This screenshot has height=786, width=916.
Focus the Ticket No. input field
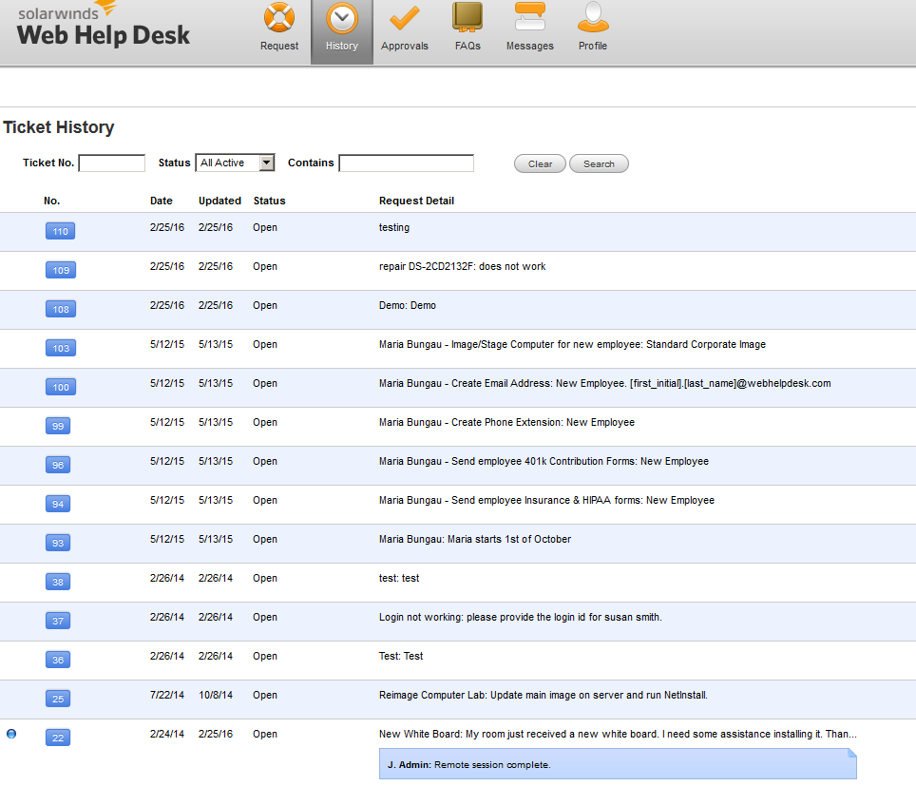pos(111,163)
